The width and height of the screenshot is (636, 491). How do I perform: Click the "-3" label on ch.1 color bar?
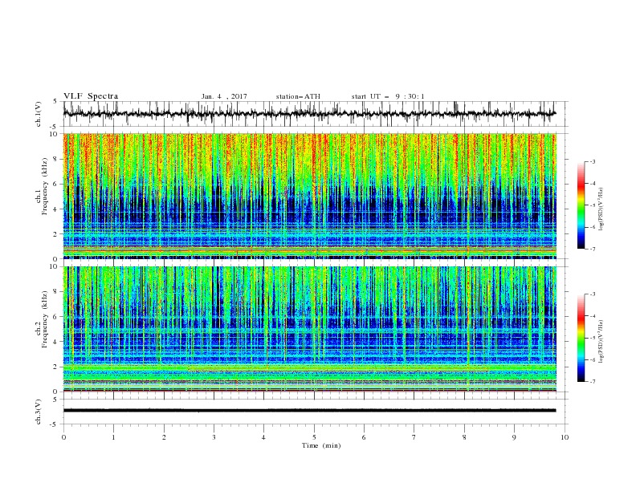coord(593,161)
